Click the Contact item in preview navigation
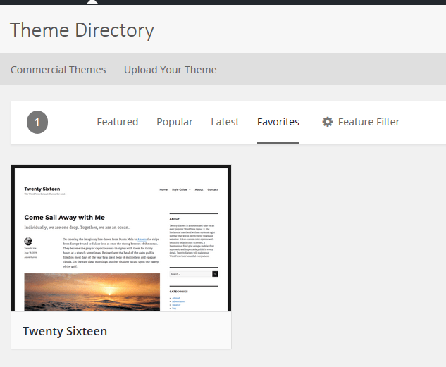 coord(212,189)
